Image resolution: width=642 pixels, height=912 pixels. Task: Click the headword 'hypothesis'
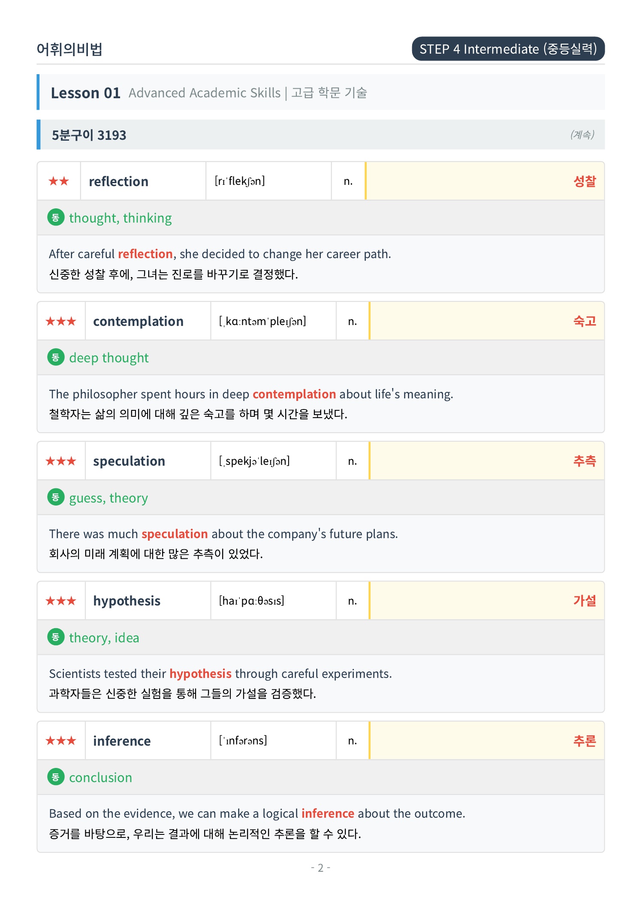(127, 601)
